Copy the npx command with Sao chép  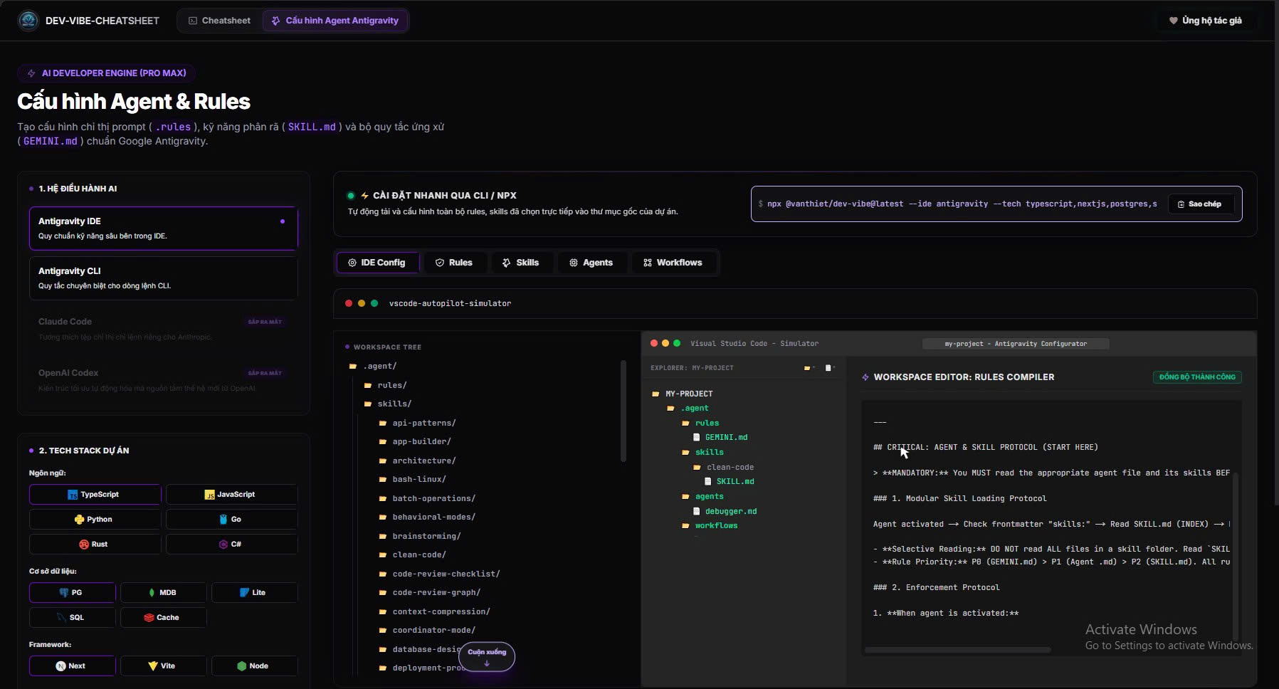(x=1200, y=204)
